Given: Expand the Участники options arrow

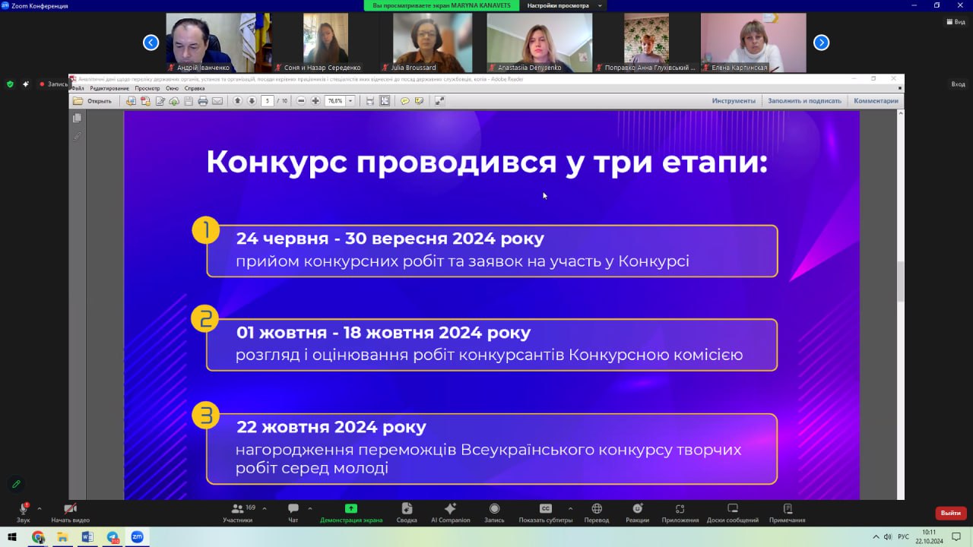Looking at the screenshot, I should click(263, 508).
